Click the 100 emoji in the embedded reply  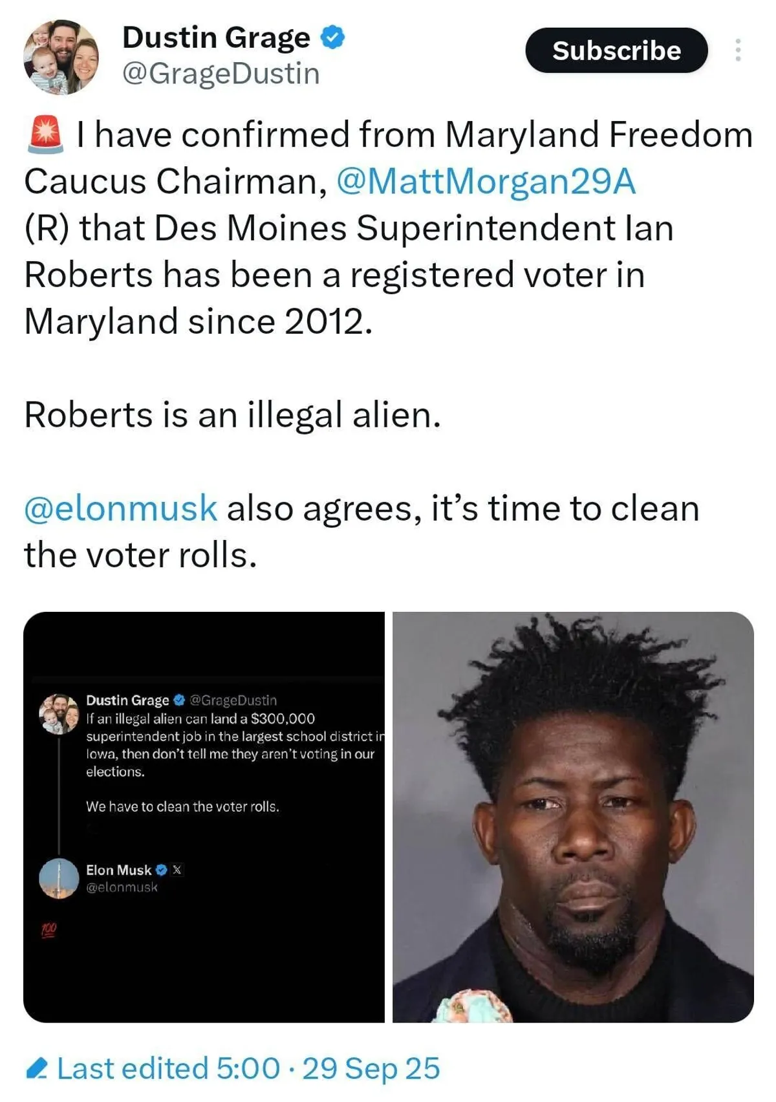click(x=49, y=931)
